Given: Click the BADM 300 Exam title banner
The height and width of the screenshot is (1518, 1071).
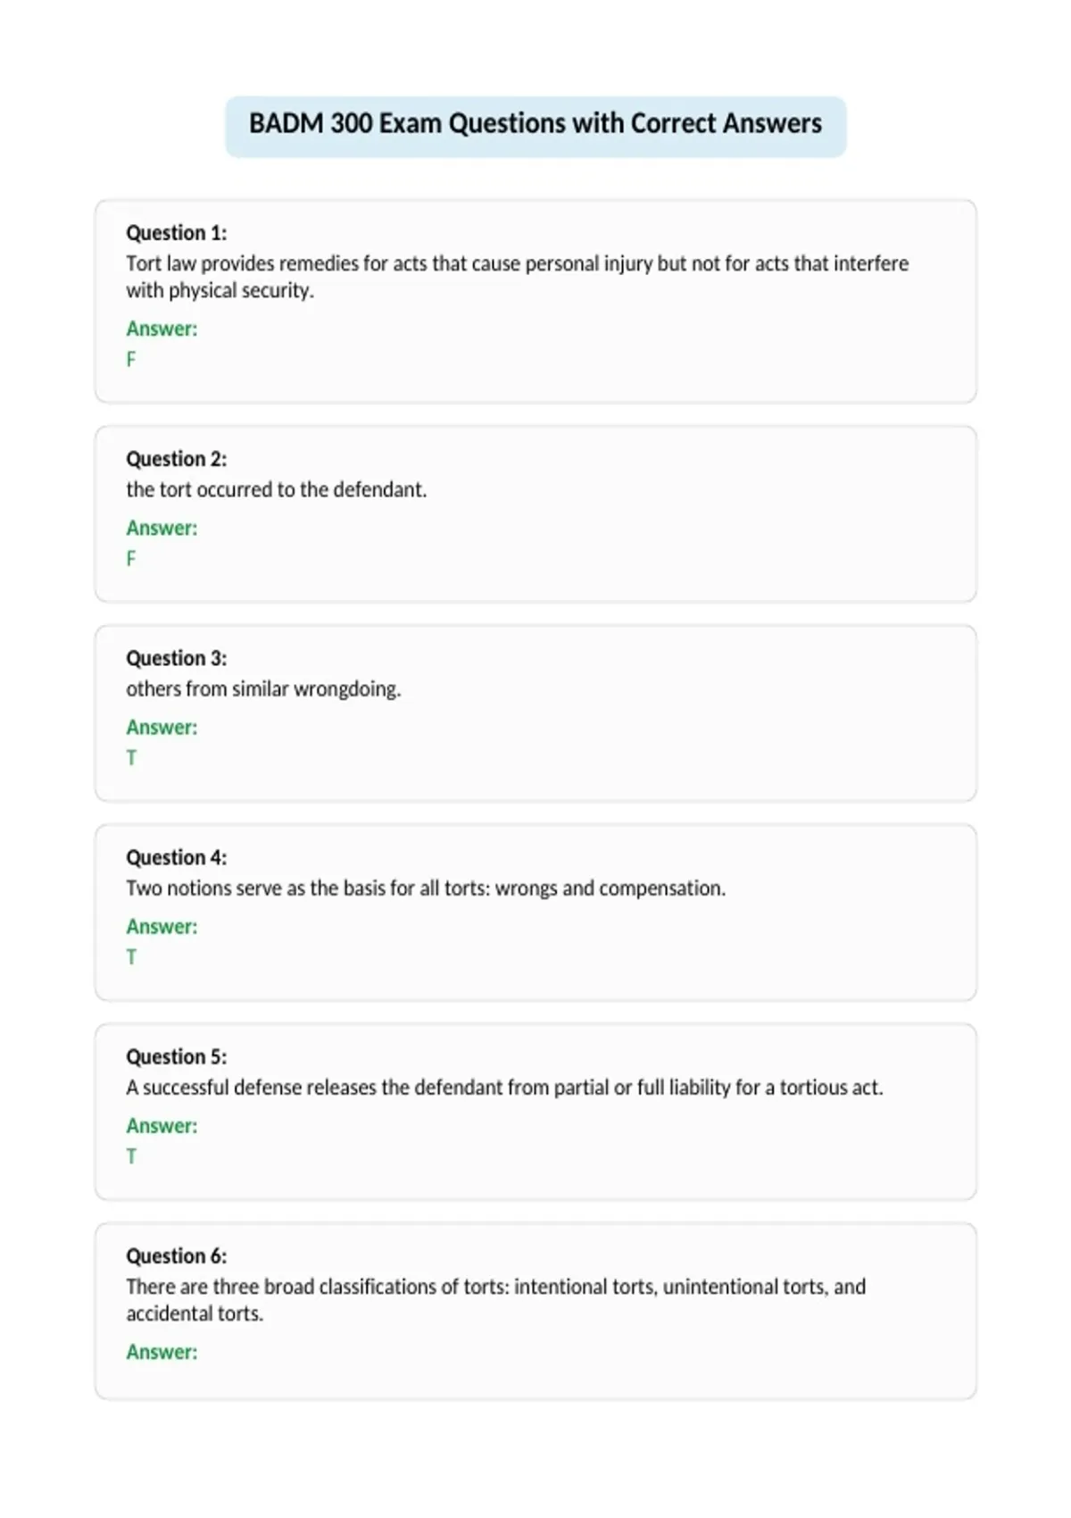Looking at the screenshot, I should [x=535, y=126].
